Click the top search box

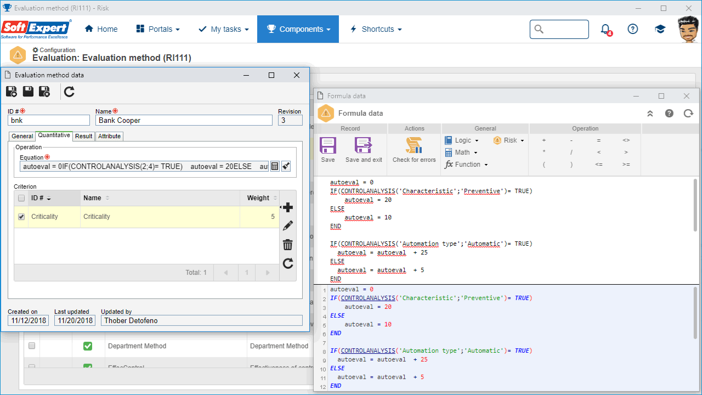559,29
